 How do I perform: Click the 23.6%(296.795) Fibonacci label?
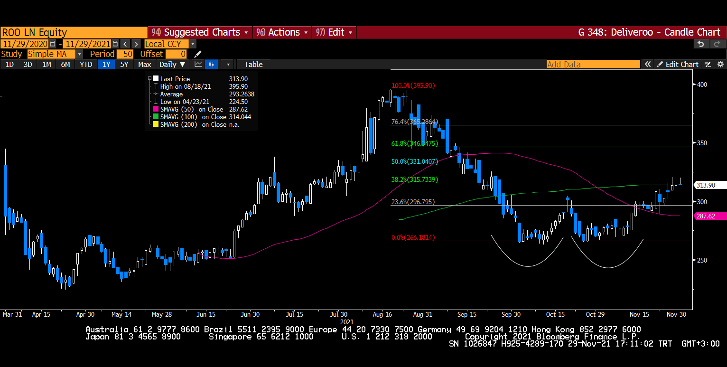point(412,202)
